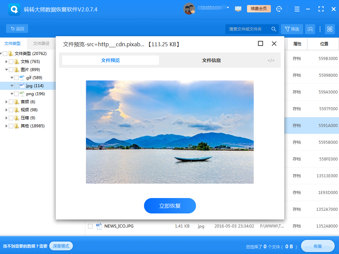Click the 立即恢复 recovery button
This screenshot has width=339, height=254.
170,206
